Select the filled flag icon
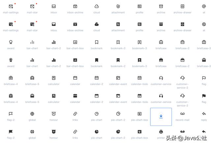This screenshot has height=145, width=211. [204, 96]
